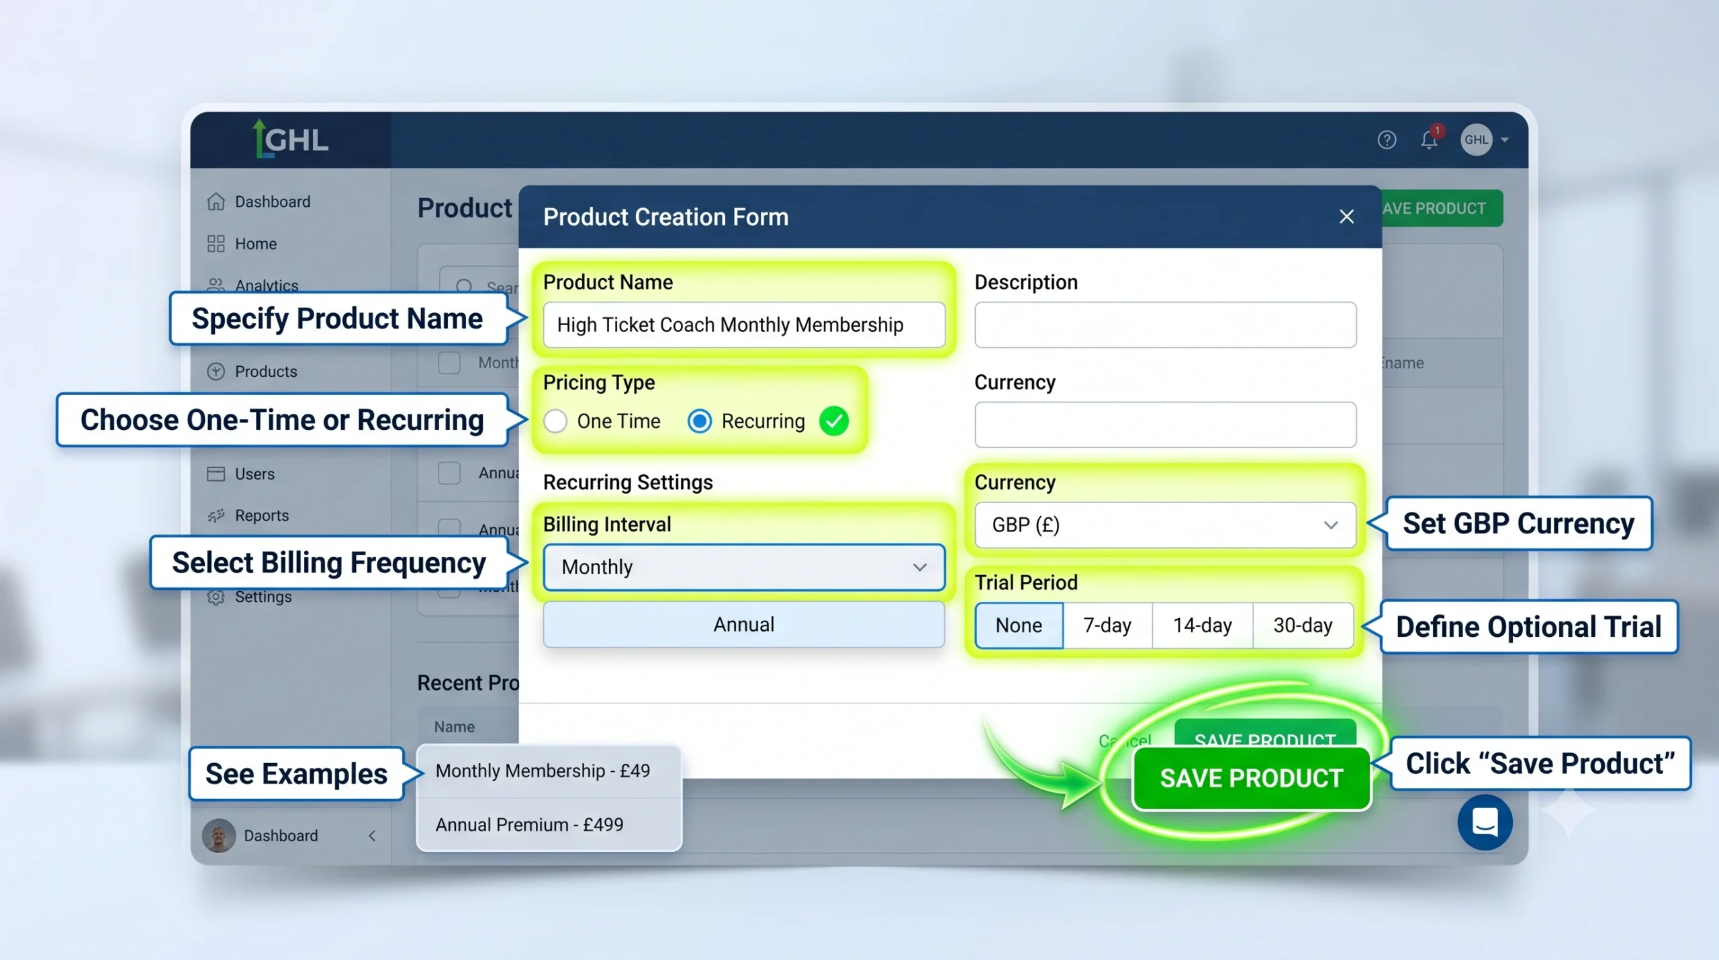1719x960 pixels.
Task: Close the Product Creation Form dialog
Action: tap(1346, 216)
